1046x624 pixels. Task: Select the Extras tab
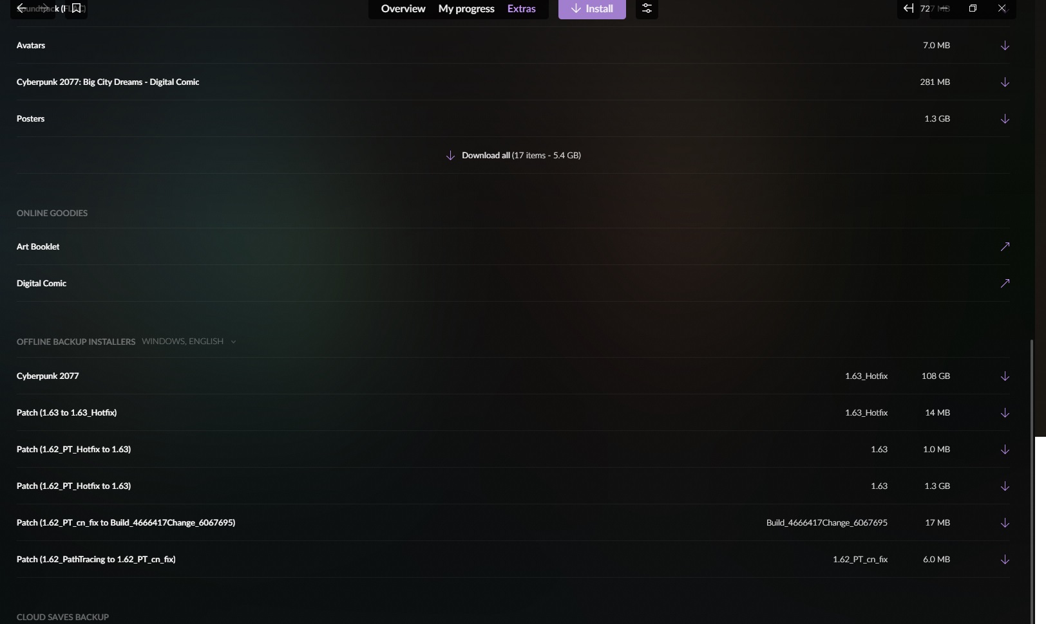pyautogui.click(x=521, y=8)
